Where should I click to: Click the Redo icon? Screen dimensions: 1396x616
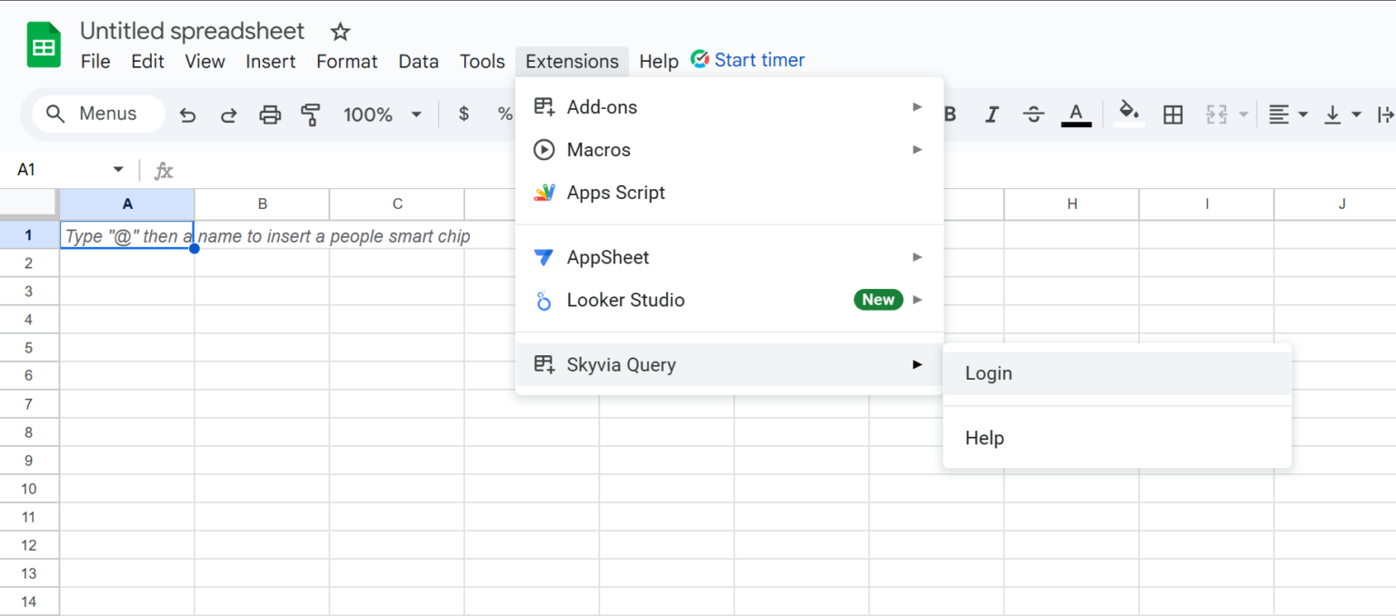click(x=228, y=114)
